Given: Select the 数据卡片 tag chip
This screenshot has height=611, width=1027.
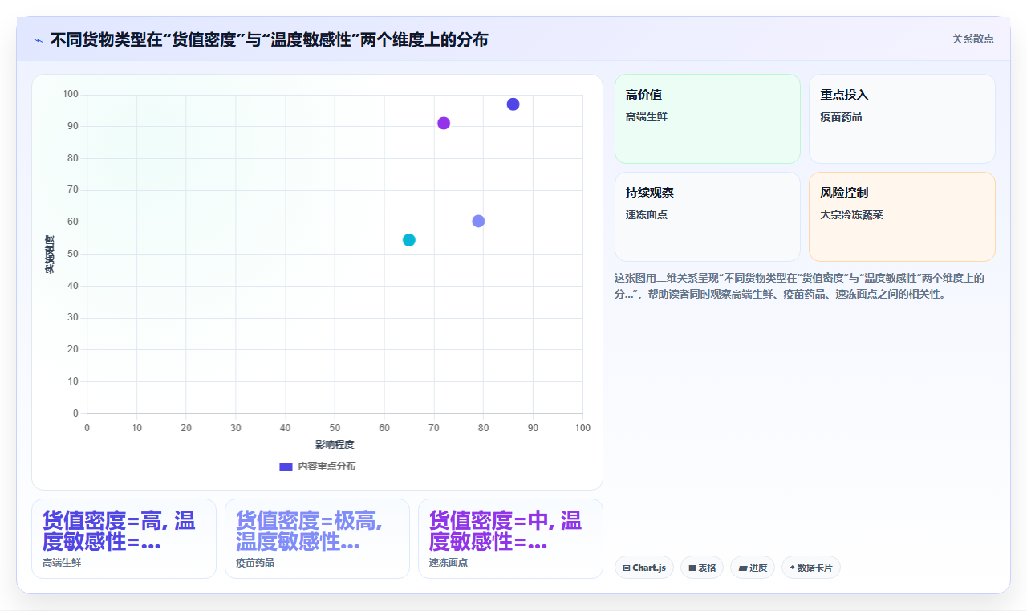Looking at the screenshot, I should pos(811,568).
